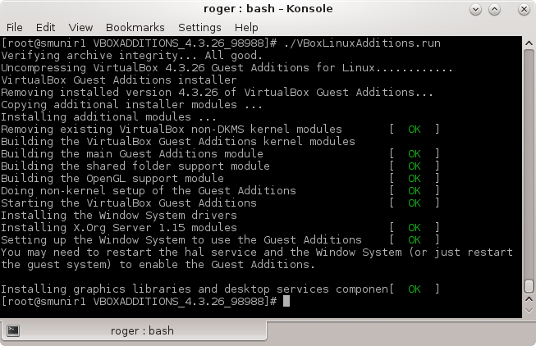The image size is (536, 346).
Task: Open the Help menu
Action: click(246, 27)
